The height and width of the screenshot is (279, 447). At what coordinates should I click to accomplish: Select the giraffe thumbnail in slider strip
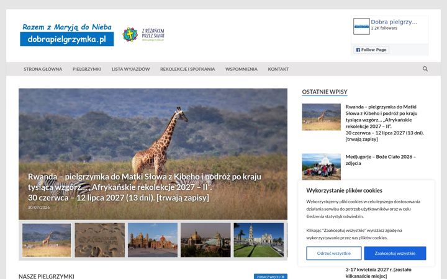point(47,241)
